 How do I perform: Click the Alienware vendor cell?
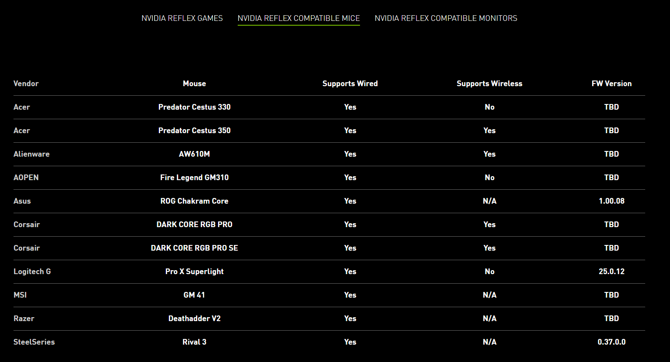click(x=31, y=154)
